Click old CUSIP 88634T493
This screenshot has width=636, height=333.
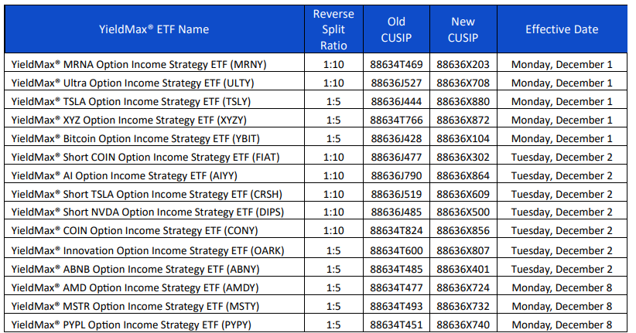point(396,306)
